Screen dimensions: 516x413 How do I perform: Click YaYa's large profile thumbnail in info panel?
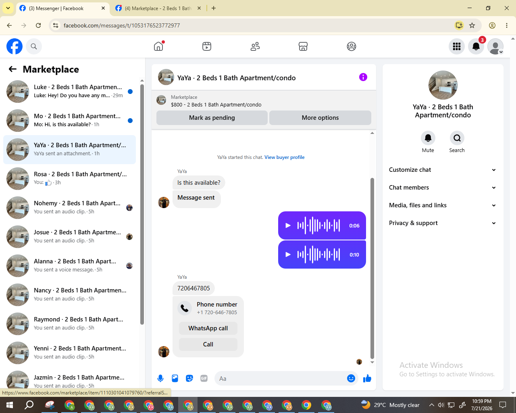coord(443,85)
